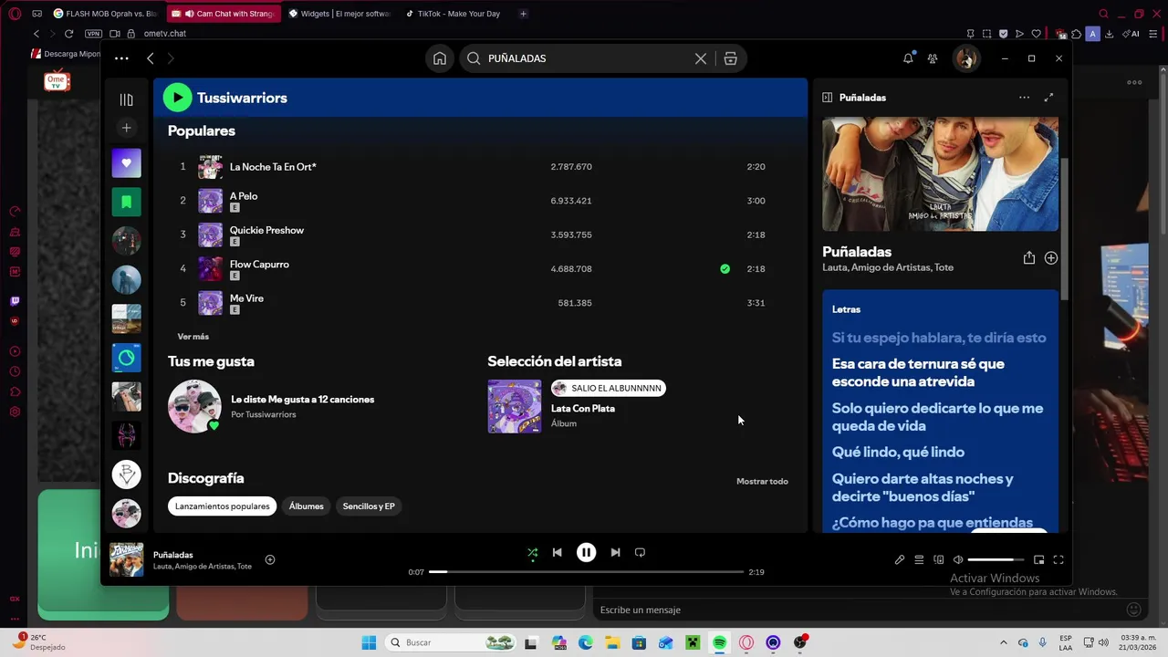Add Puñaladas to liked songs in panel
This screenshot has height=657, width=1168.
[x=1050, y=258]
